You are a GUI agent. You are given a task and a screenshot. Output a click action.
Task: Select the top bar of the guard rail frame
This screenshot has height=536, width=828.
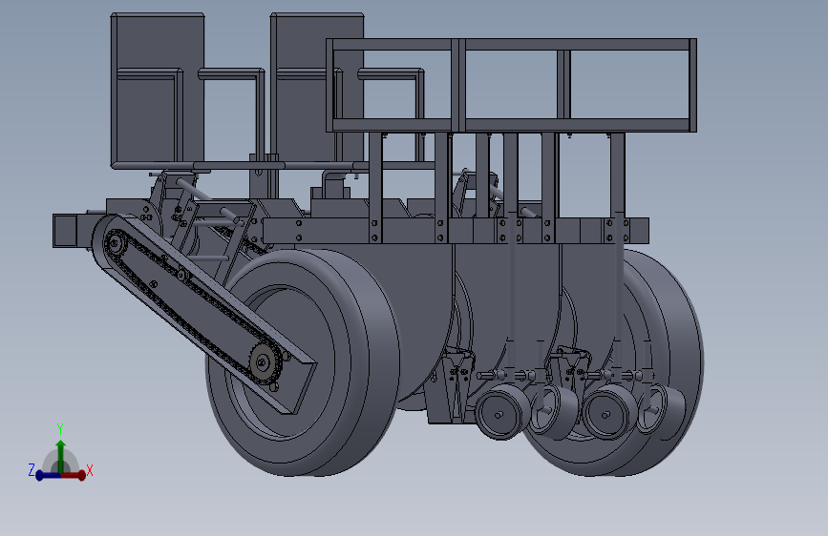(x=511, y=44)
